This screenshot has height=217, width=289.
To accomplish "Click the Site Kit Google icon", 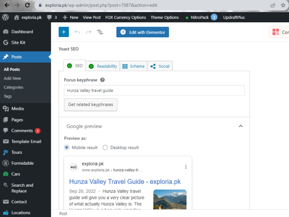I will click(6, 43).
